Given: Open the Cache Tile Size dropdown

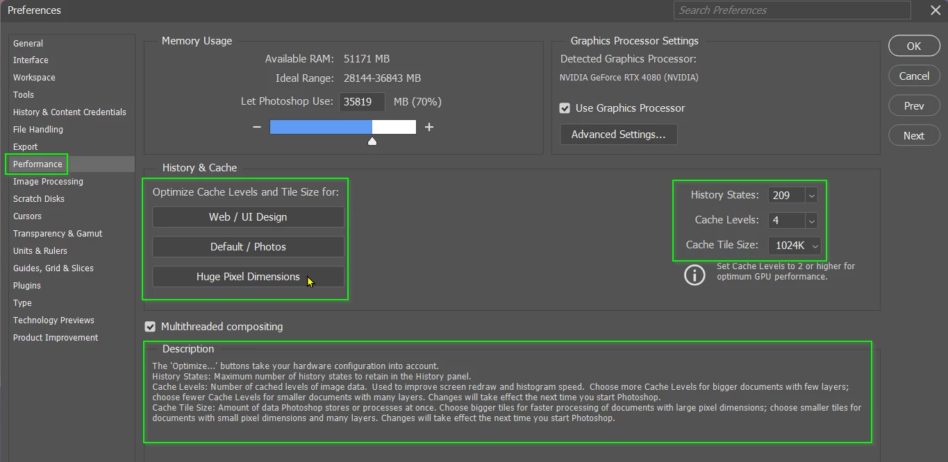Looking at the screenshot, I should (x=795, y=246).
